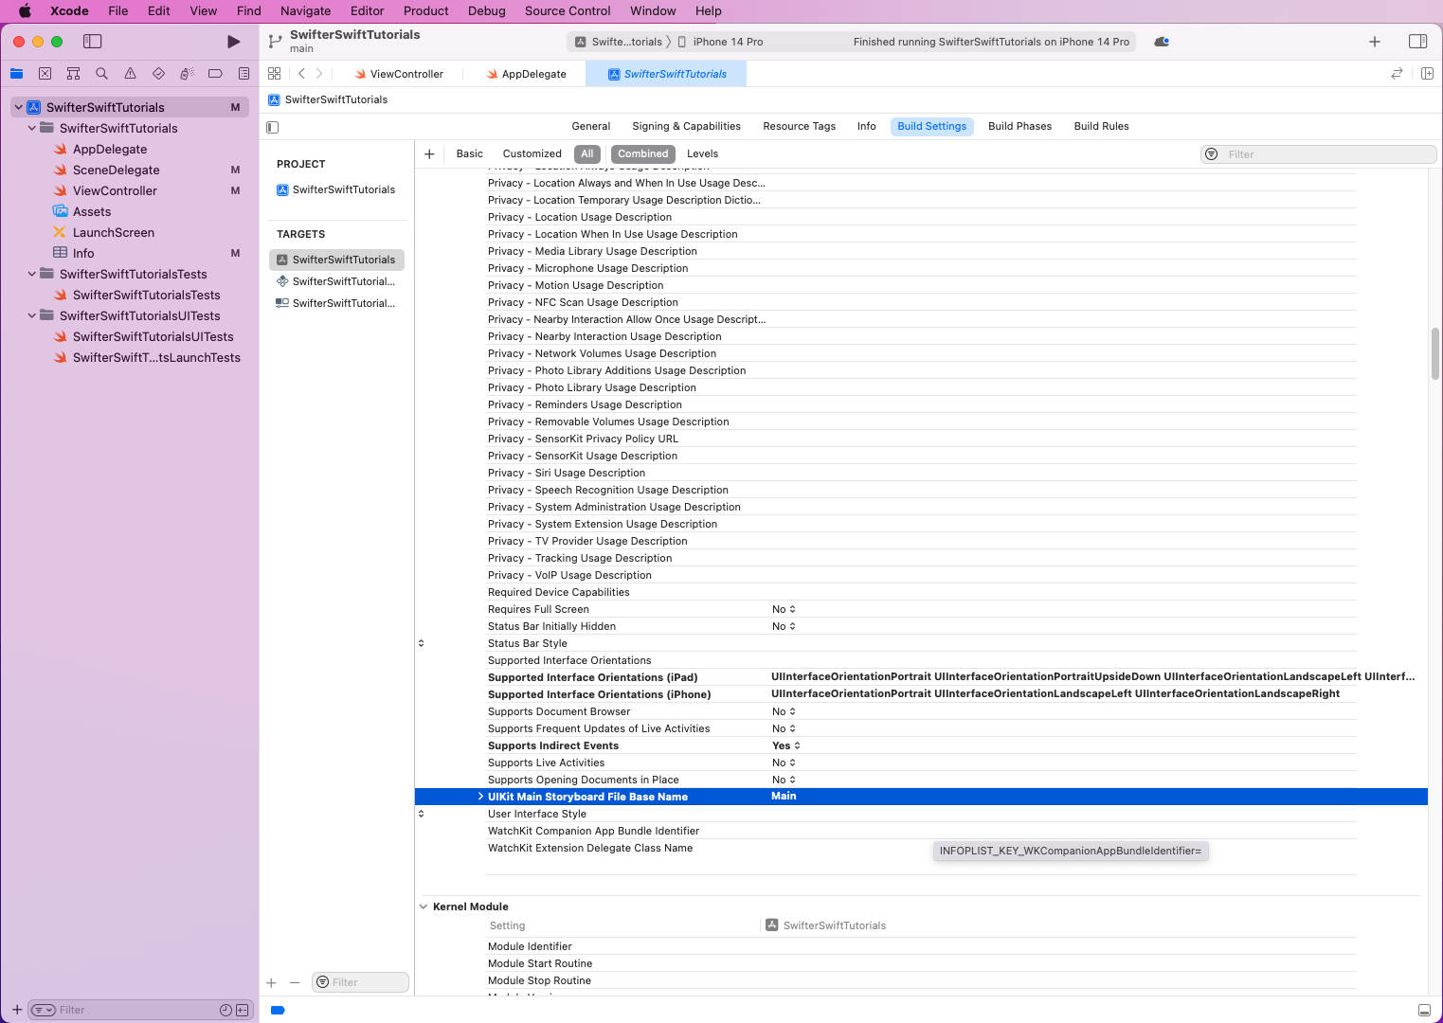The height and width of the screenshot is (1023, 1443).
Task: Collapse the SwifterSwiftTutorials group folder
Action: (32, 128)
